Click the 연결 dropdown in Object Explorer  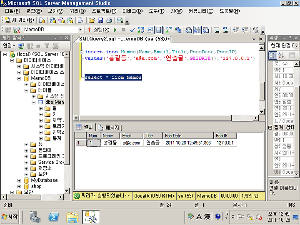click(x=9, y=45)
